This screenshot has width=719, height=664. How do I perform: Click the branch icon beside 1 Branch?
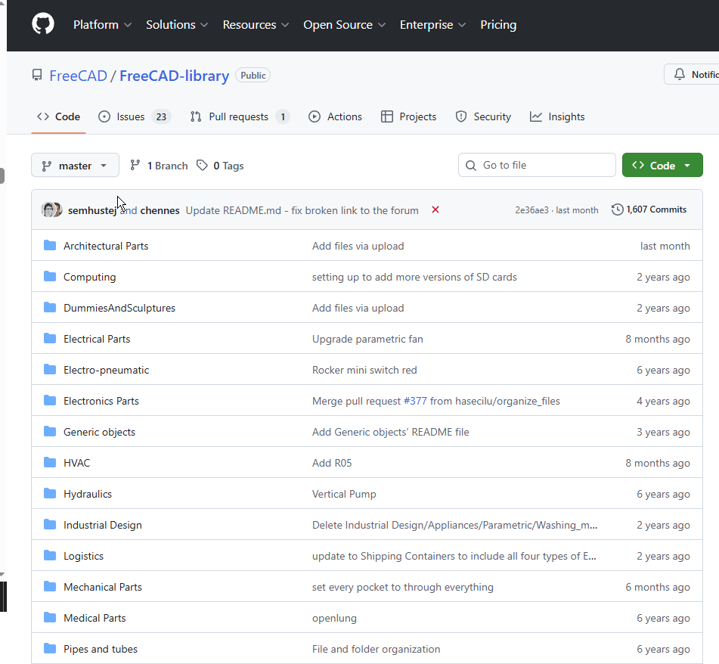(135, 166)
